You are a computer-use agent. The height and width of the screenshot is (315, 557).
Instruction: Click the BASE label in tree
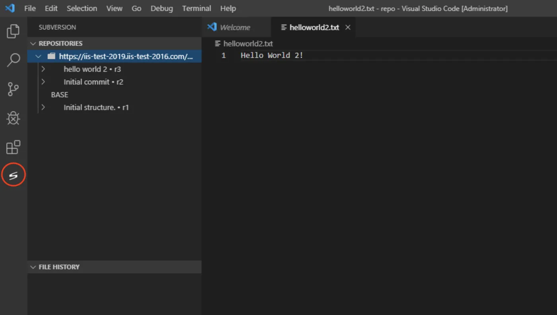point(60,95)
